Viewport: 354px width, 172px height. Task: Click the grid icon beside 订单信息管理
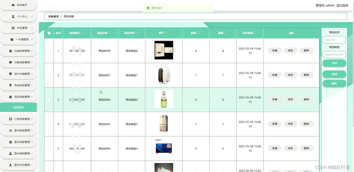point(11,119)
